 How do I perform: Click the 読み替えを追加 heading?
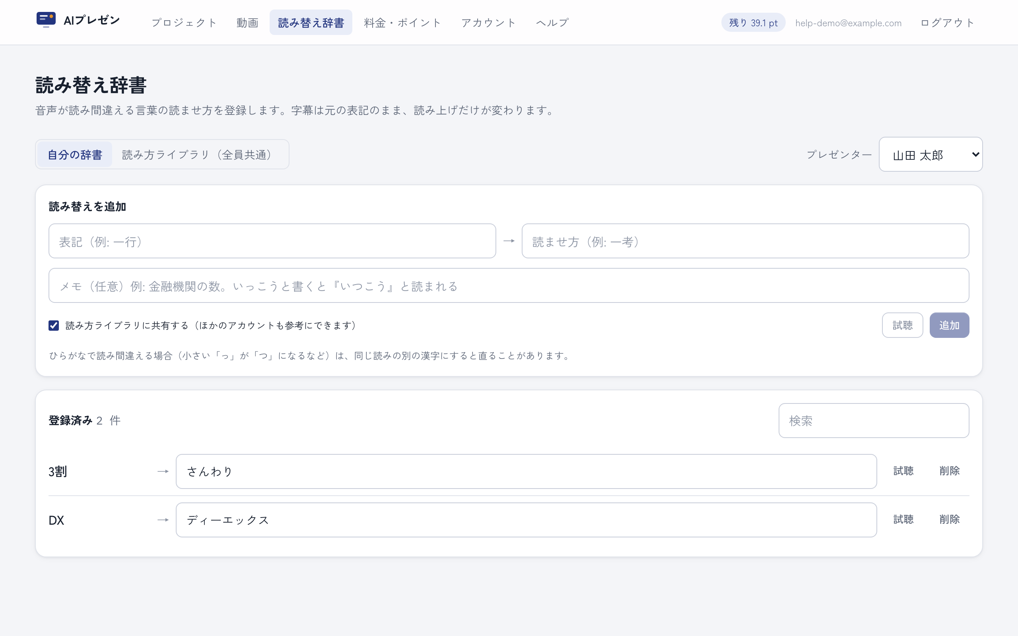pos(87,207)
